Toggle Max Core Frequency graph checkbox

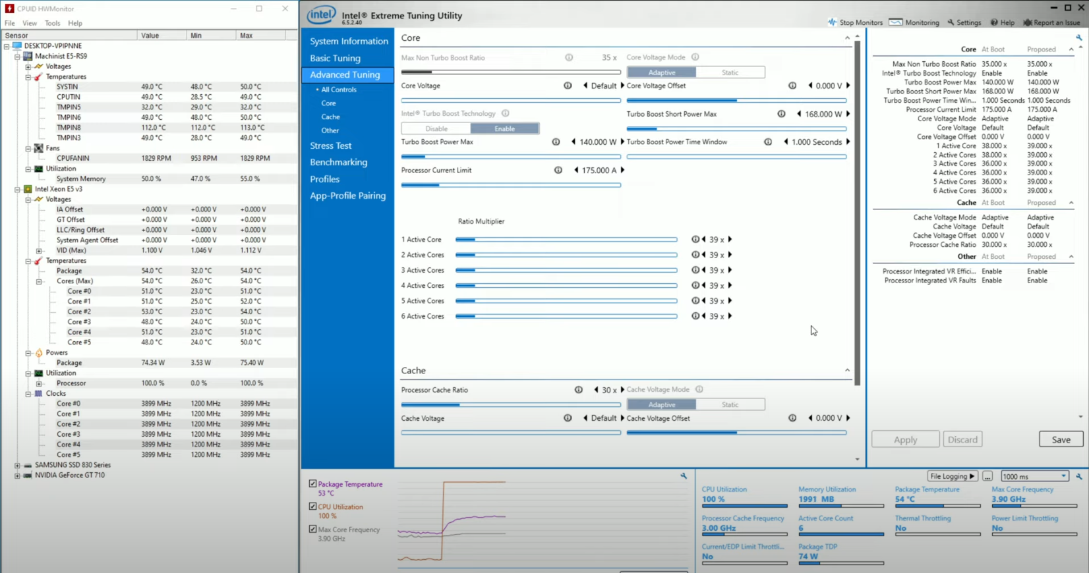click(x=312, y=529)
